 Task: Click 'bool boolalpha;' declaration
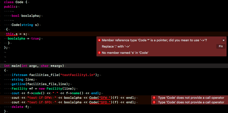(26, 16)
